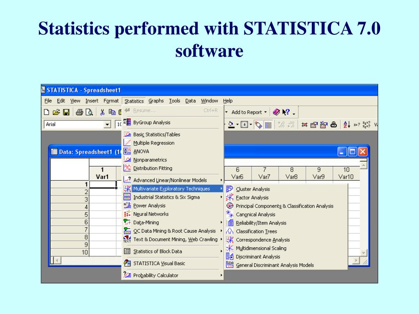
Task: Click the Factor Analysis icon
Action: [x=230, y=197]
